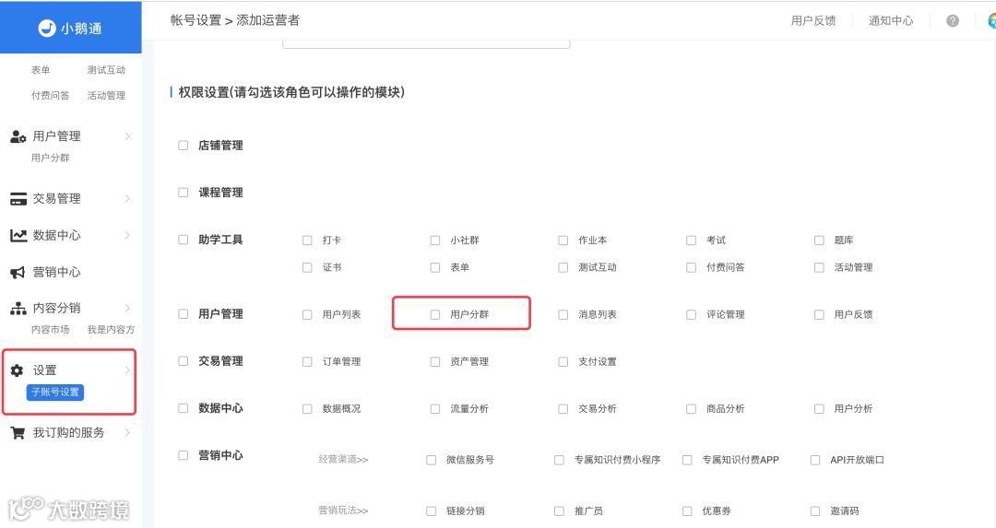The width and height of the screenshot is (996, 528).
Task: Select the 消息列表 checkbox
Action: pyautogui.click(x=563, y=315)
